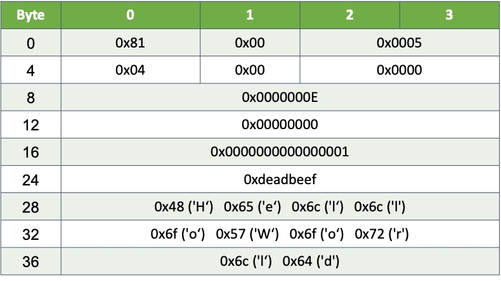Click the 0x48 ('H') byte text
This screenshot has height=281, width=501.
pyautogui.click(x=184, y=207)
